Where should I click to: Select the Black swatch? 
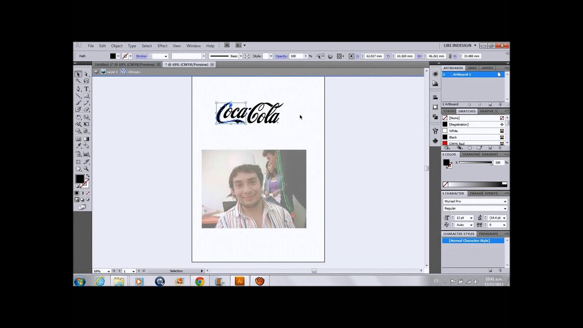pyautogui.click(x=473, y=137)
